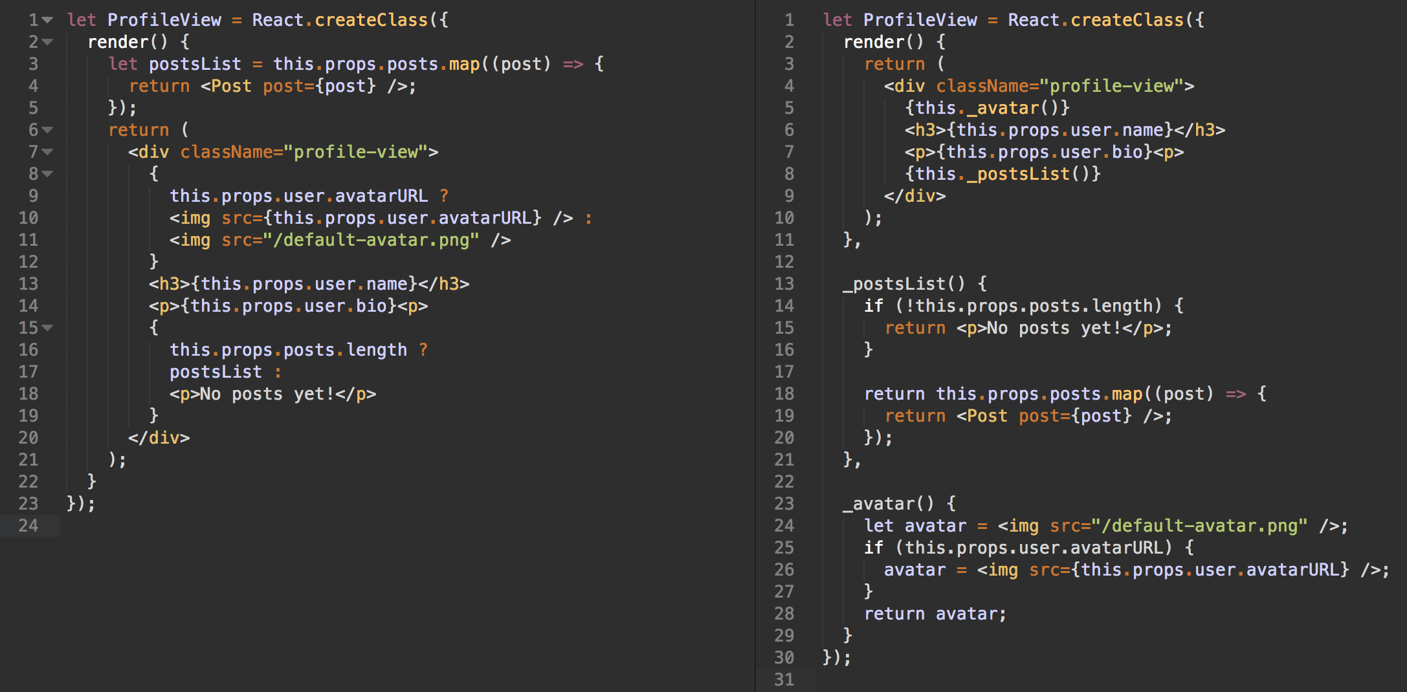Screen dimensions: 1407x692
Task: Click 'if (this.props.user.avatarURL) {' line
Action: (x=1029, y=548)
